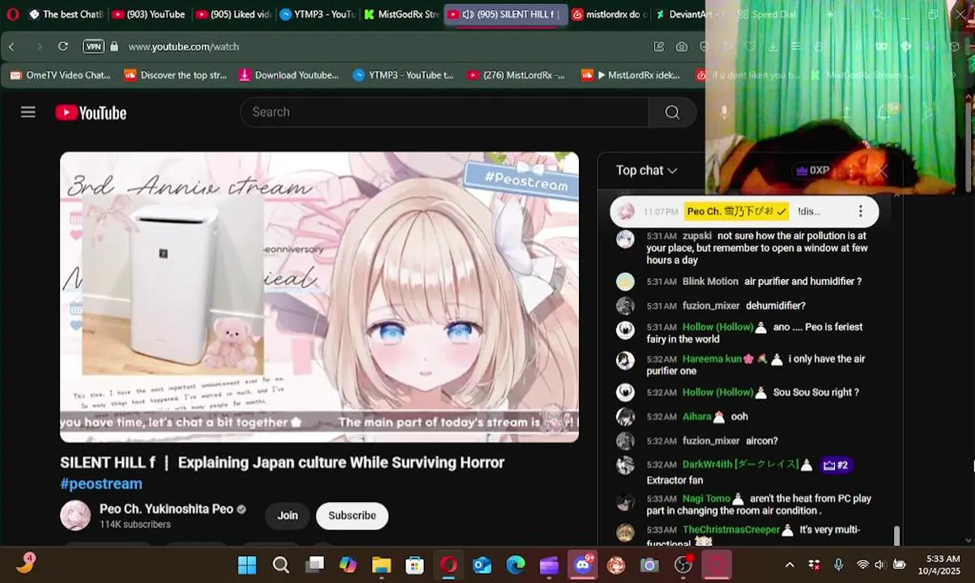Switch to mistlordrx do tab
975x583 pixels.
[609, 15]
